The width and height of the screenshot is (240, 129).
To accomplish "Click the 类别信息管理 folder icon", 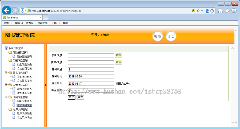I will click(10, 60).
